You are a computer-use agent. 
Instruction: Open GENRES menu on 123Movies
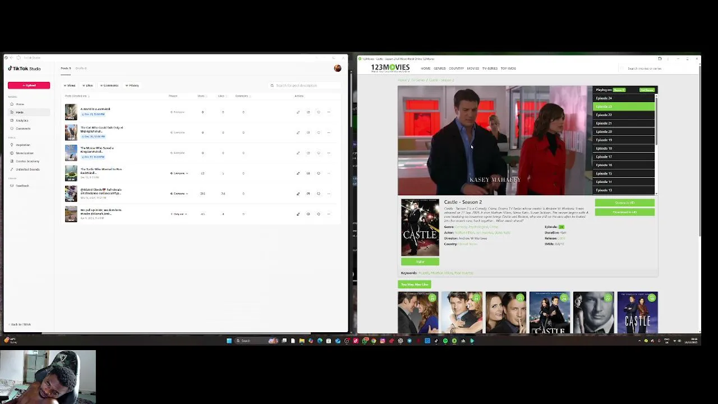[x=439, y=68]
